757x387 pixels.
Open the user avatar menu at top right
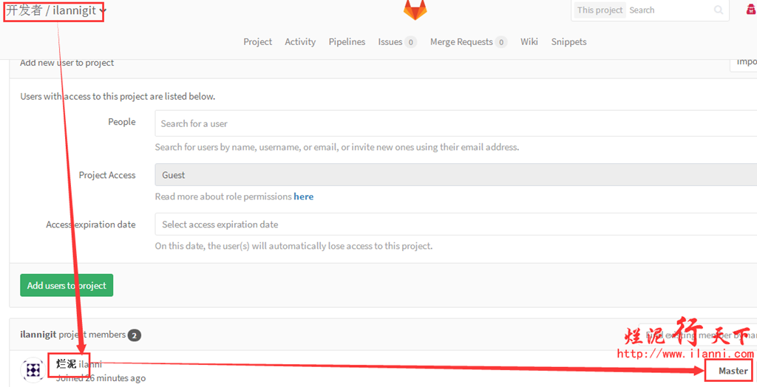tap(752, 10)
